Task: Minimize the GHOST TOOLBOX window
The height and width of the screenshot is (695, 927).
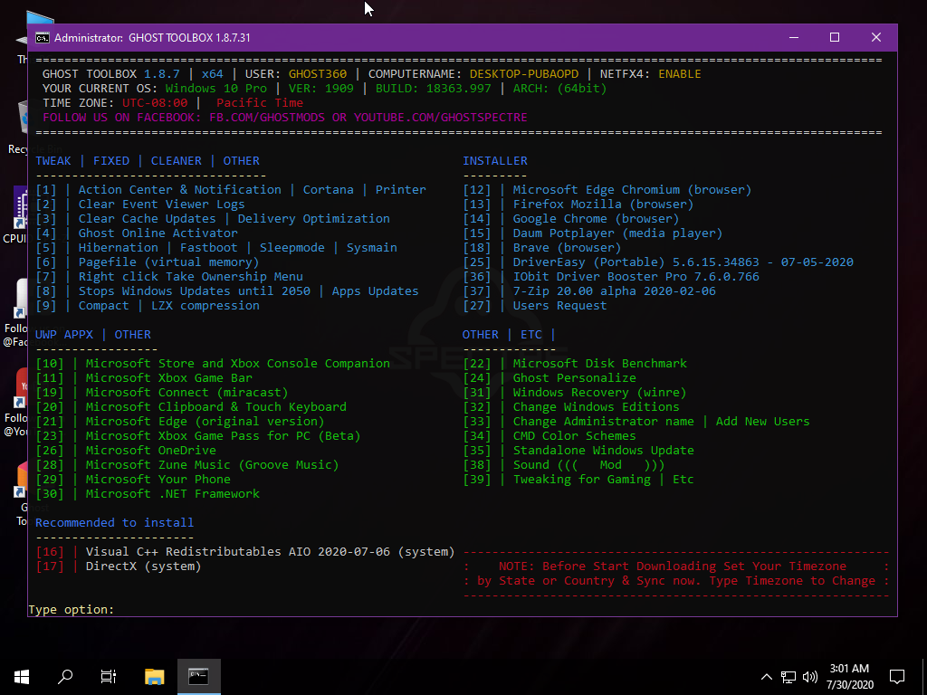Action: (x=794, y=37)
